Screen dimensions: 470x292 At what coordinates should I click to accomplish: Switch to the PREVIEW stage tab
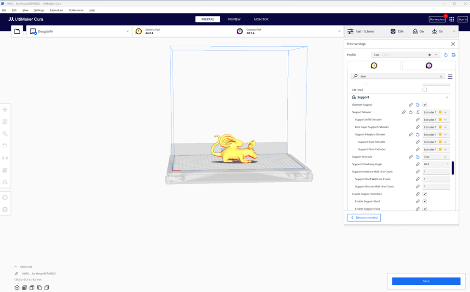[x=234, y=19]
